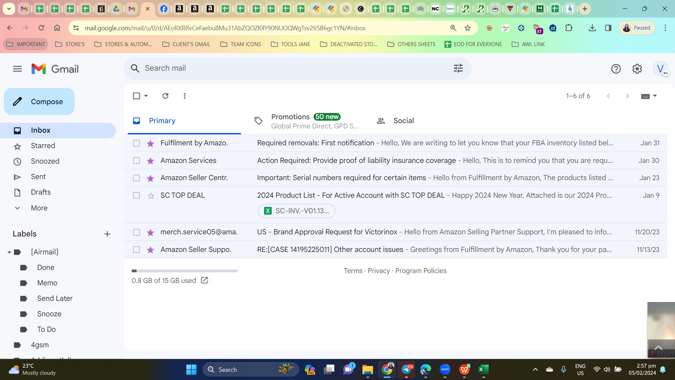Go to Chrome home page
Image resolution: width=675 pixels, height=380 pixels.
pos(57,28)
